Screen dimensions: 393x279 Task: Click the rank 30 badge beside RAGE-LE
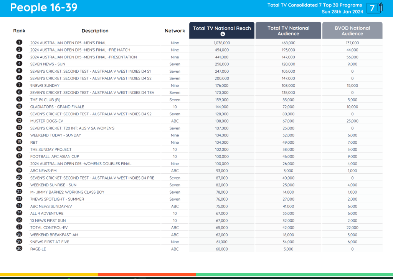tap(19, 249)
